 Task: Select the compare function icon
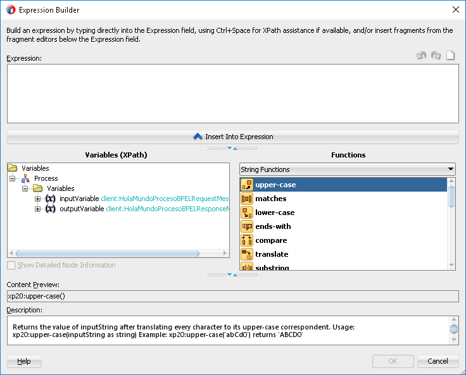click(247, 240)
